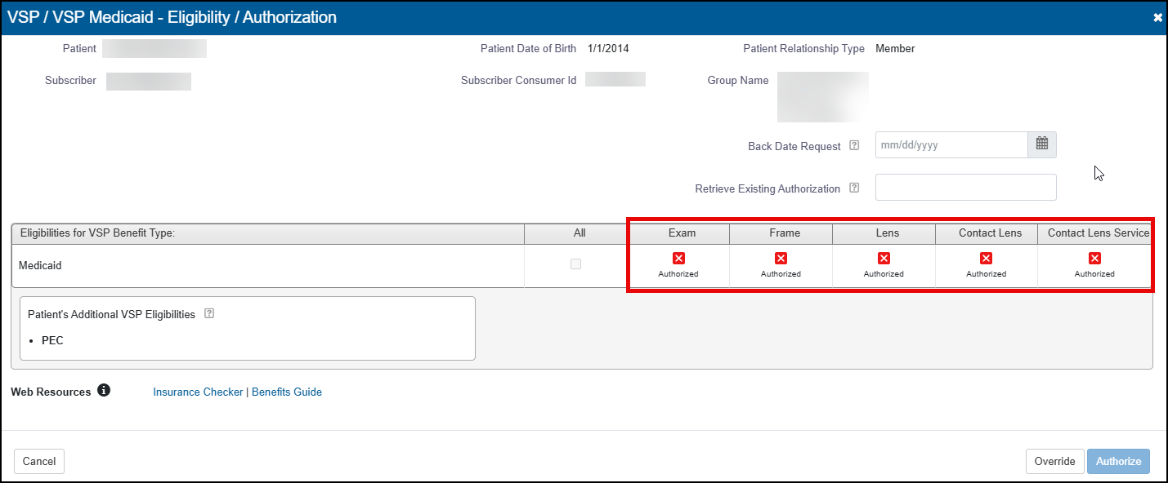
Task: Click the Retrieve Existing Authorization text field
Action: [965, 188]
